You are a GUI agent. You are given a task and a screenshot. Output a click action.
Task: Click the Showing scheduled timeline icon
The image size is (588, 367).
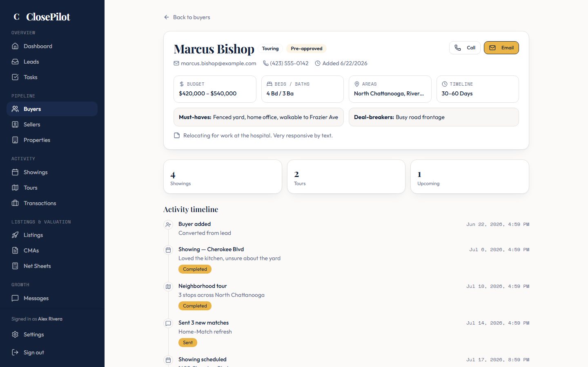pyautogui.click(x=168, y=360)
